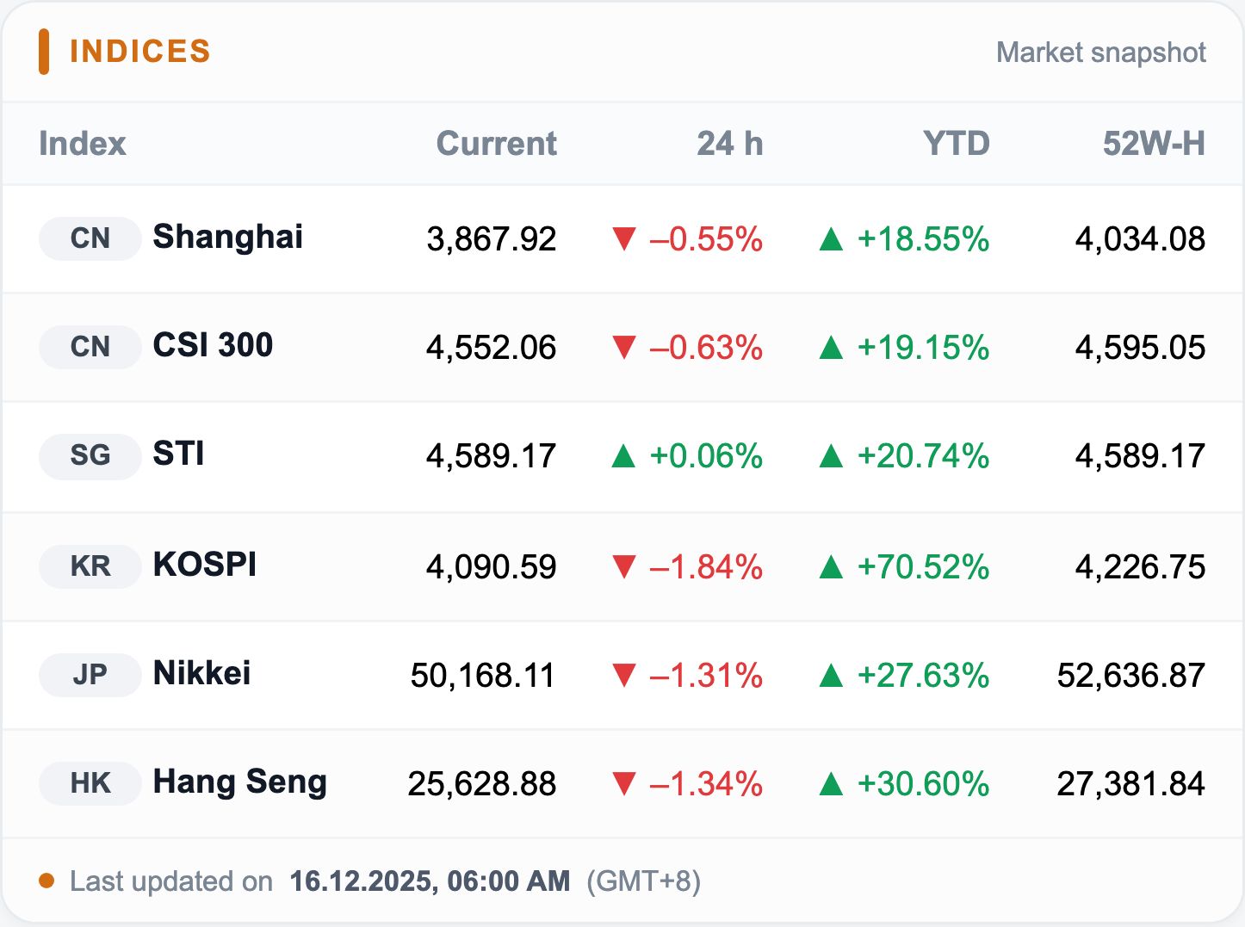This screenshot has height=927, width=1245.
Task: Click the HK badge for Hang Seng
Action: pyautogui.click(x=90, y=783)
